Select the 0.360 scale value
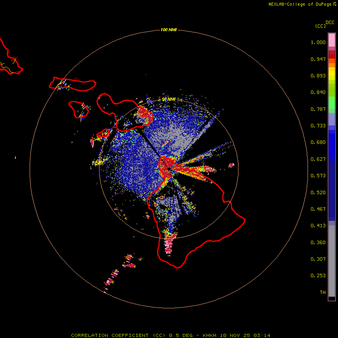Image resolution: width=338 pixels, height=338 pixels. pos(318,243)
